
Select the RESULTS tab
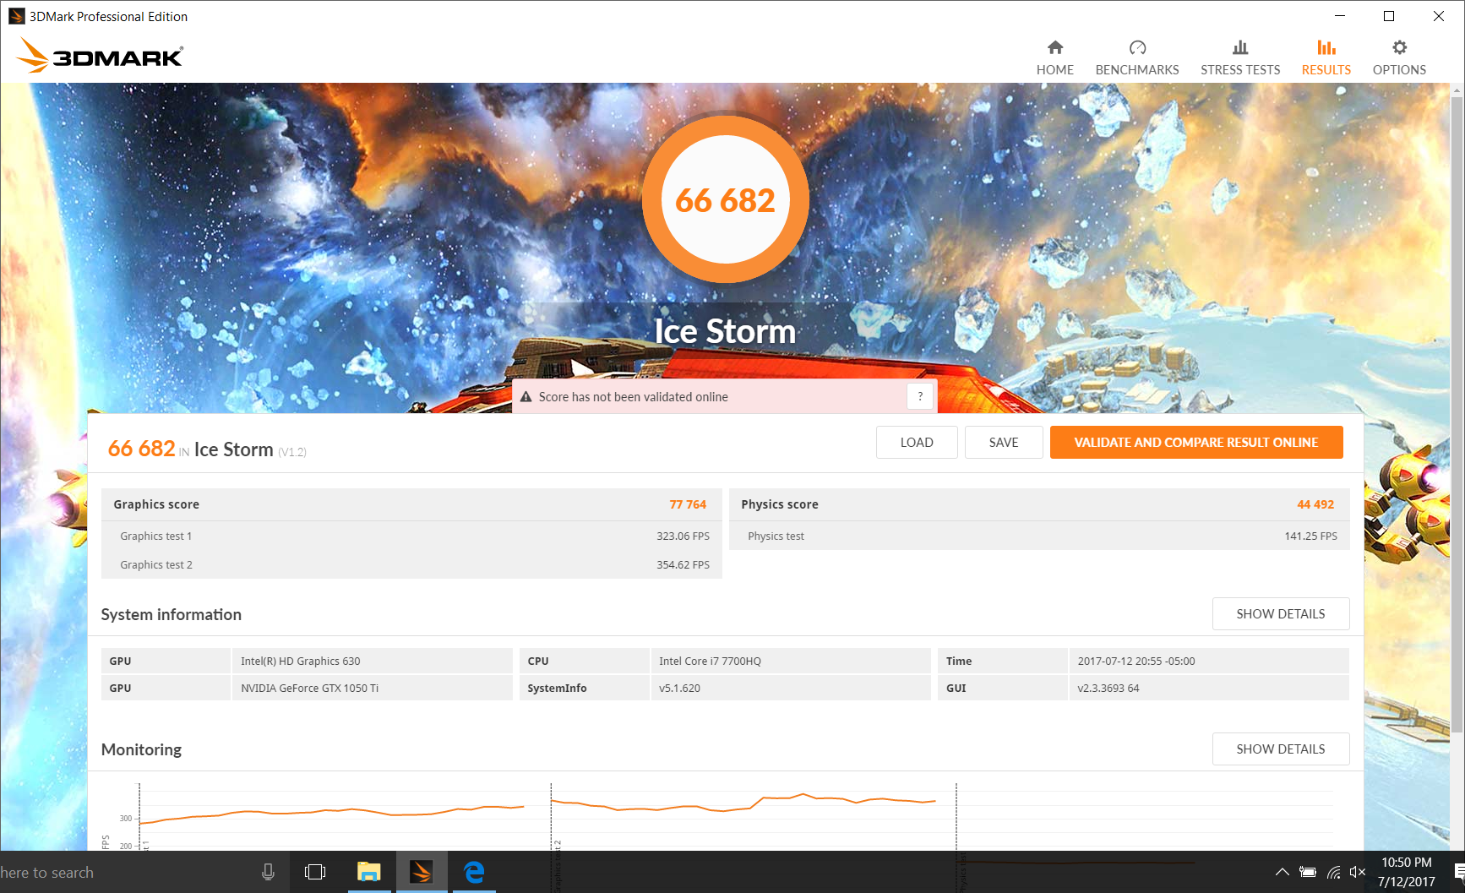click(x=1326, y=57)
